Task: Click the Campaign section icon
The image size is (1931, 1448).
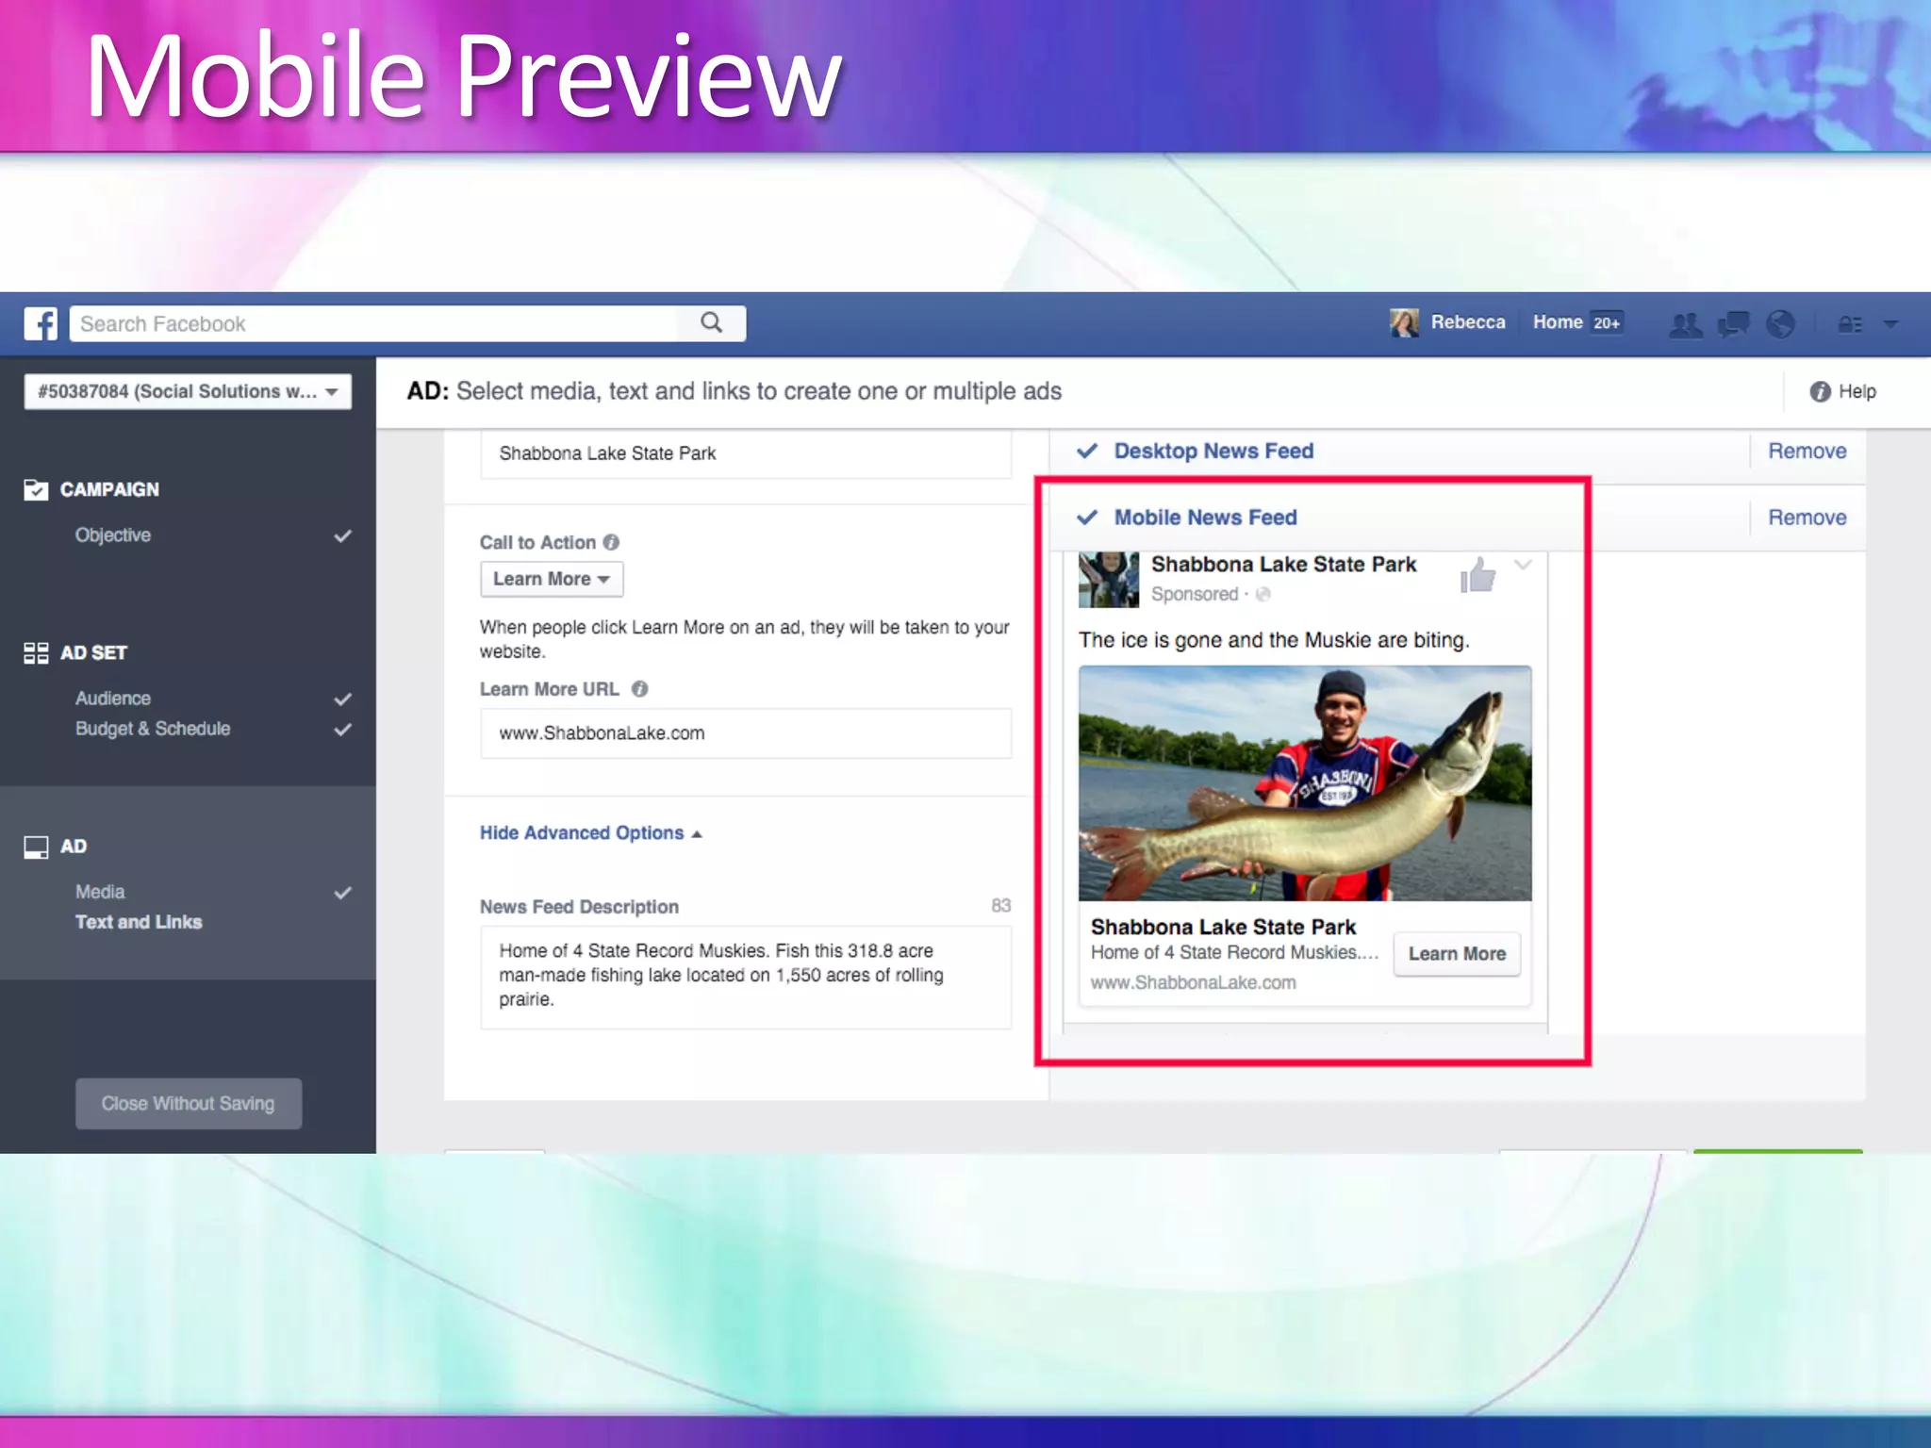Action: (x=36, y=489)
